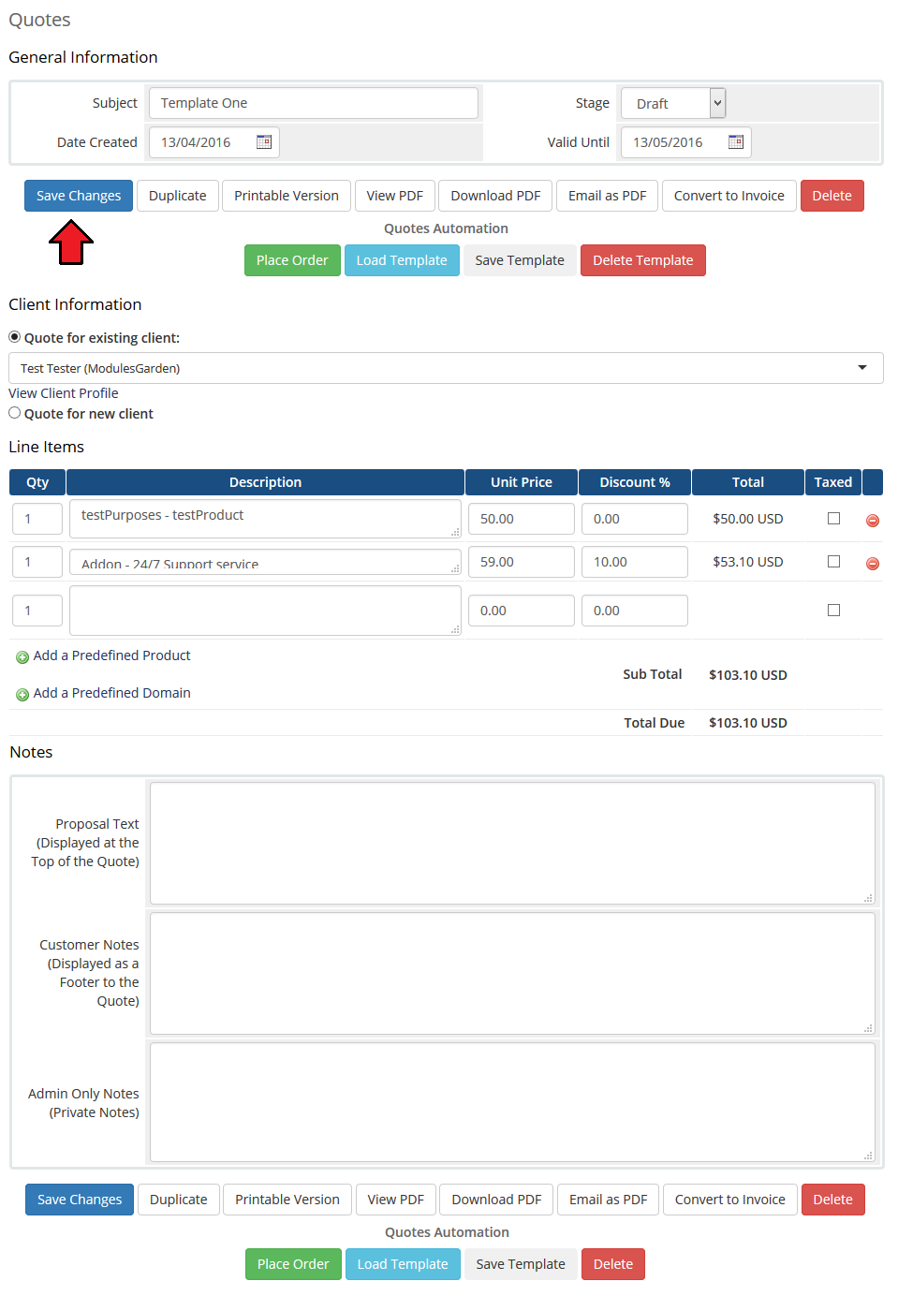This screenshot has width=898, height=1296.
Task: Click the bottom Email as PDF button
Action: point(609,1200)
